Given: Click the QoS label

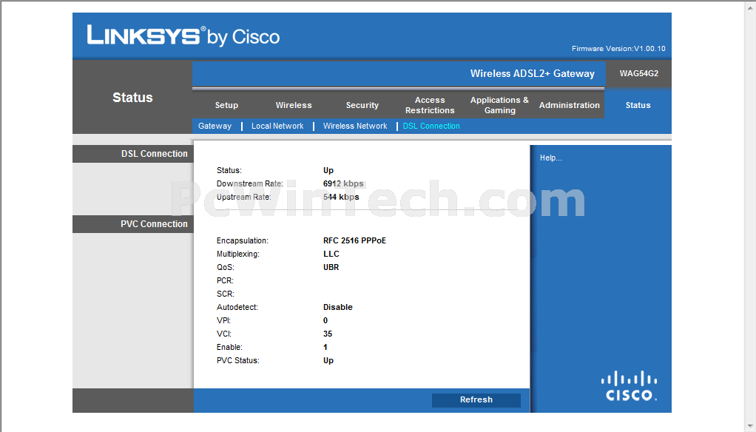Looking at the screenshot, I should 225,267.
